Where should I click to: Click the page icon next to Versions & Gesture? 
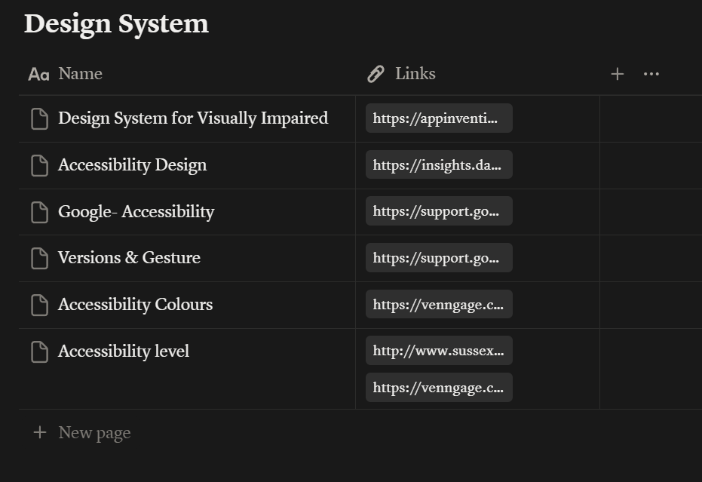coord(39,257)
